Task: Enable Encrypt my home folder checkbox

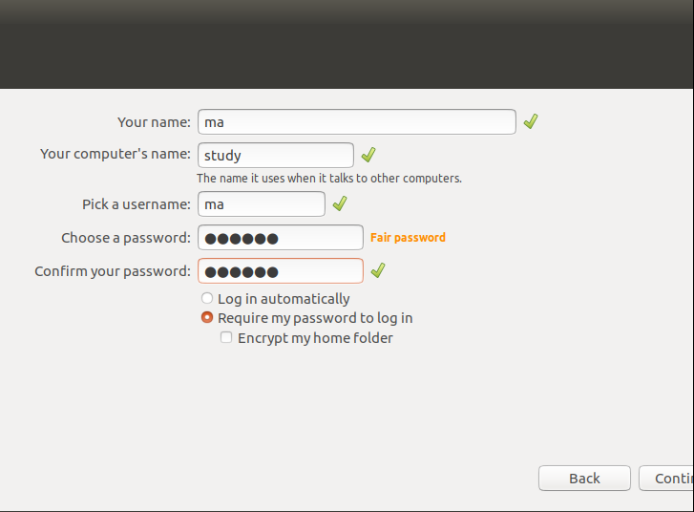Action: (226, 337)
